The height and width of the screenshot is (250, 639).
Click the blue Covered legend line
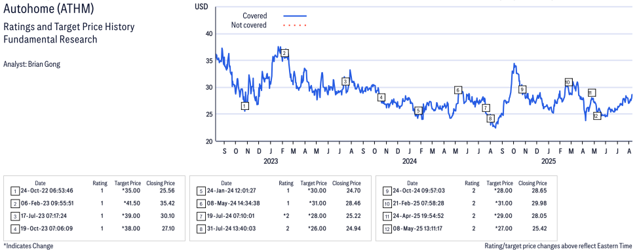click(295, 16)
